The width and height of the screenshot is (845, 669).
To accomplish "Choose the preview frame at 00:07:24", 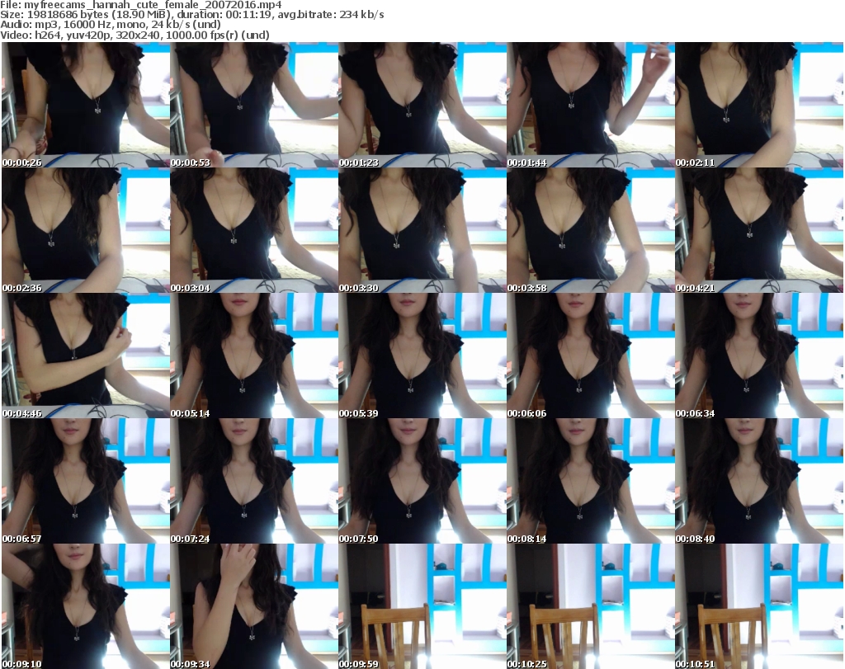I will [254, 481].
